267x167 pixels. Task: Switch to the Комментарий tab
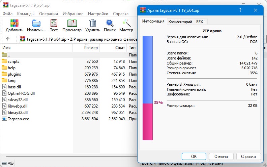[x=180, y=22]
